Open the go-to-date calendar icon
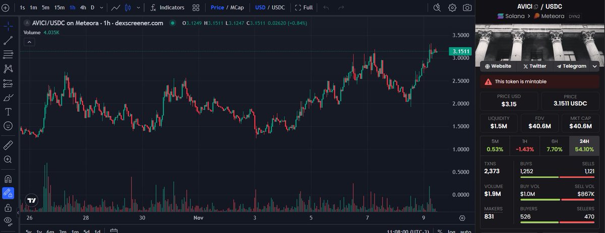 pos(114,231)
